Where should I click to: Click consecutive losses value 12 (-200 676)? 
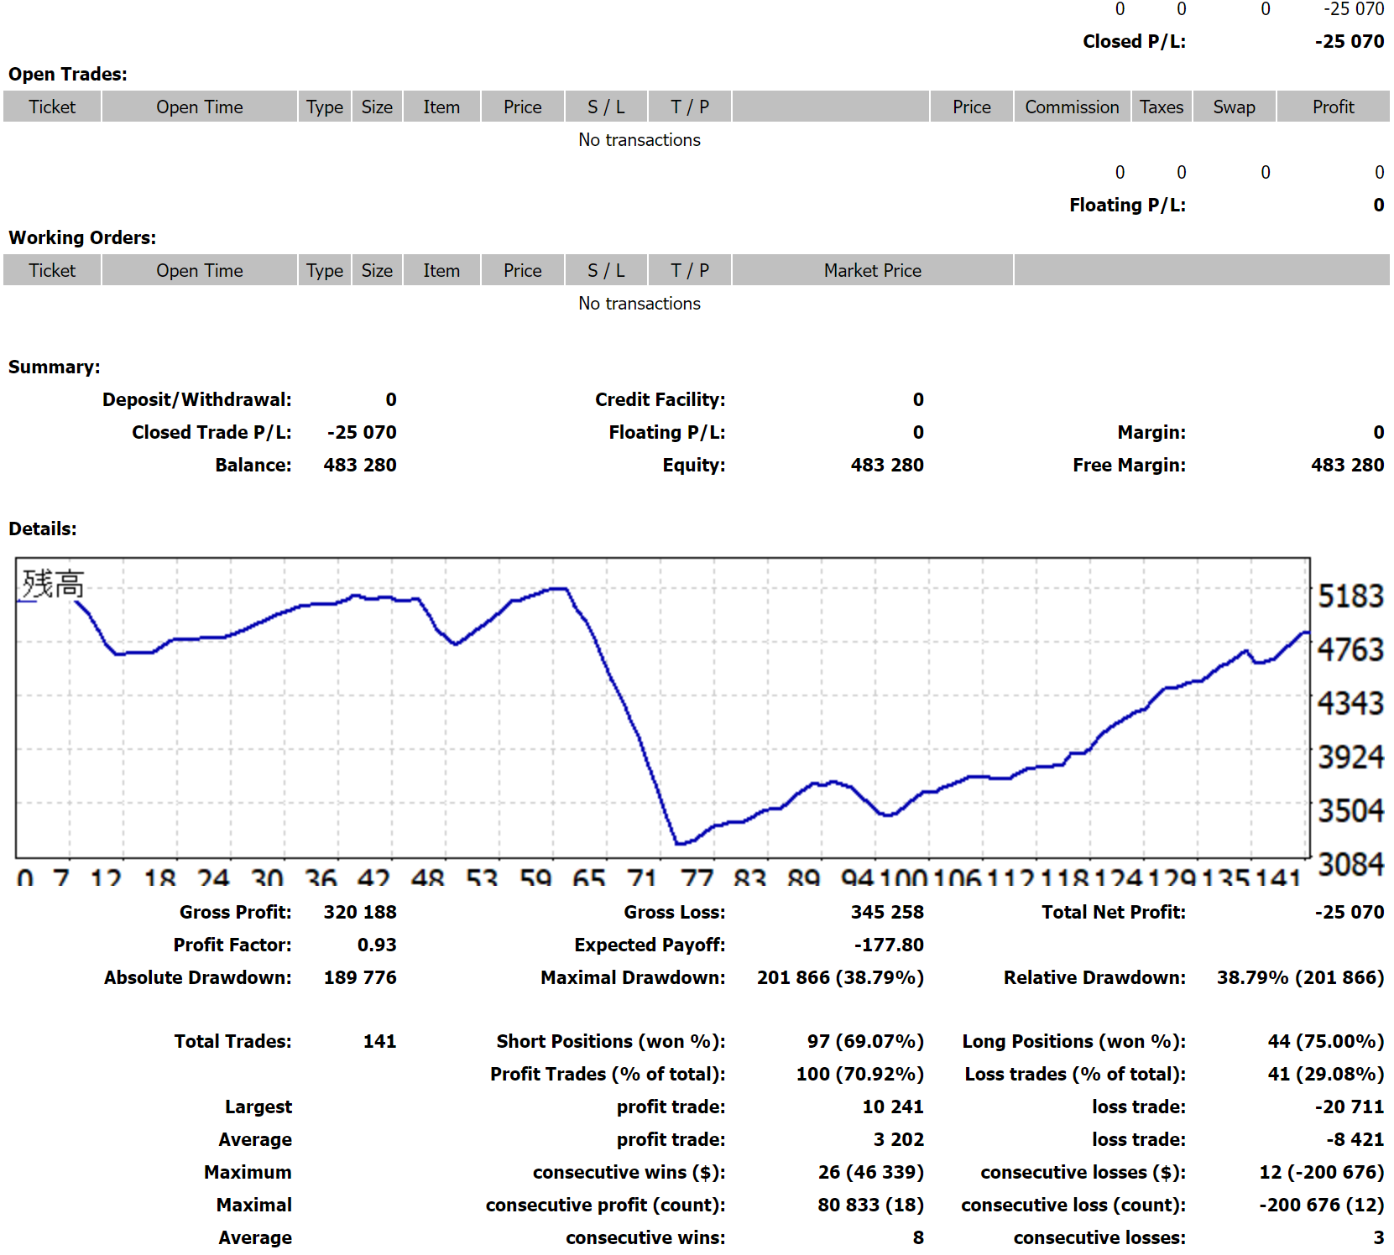(x=1321, y=1172)
